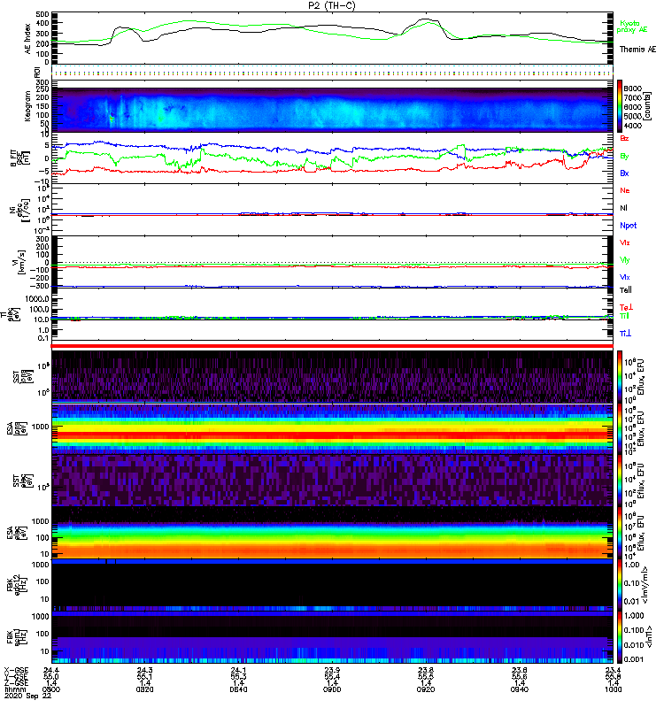Click the 0900 time tick label
Viewport: 664px width, 708px height.
click(x=332, y=690)
